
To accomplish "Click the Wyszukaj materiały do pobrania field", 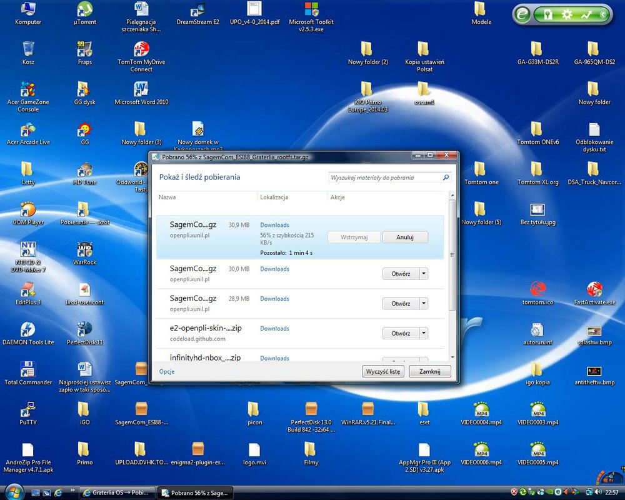I will click(x=384, y=177).
